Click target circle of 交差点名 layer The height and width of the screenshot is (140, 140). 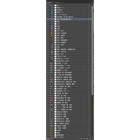89,10
